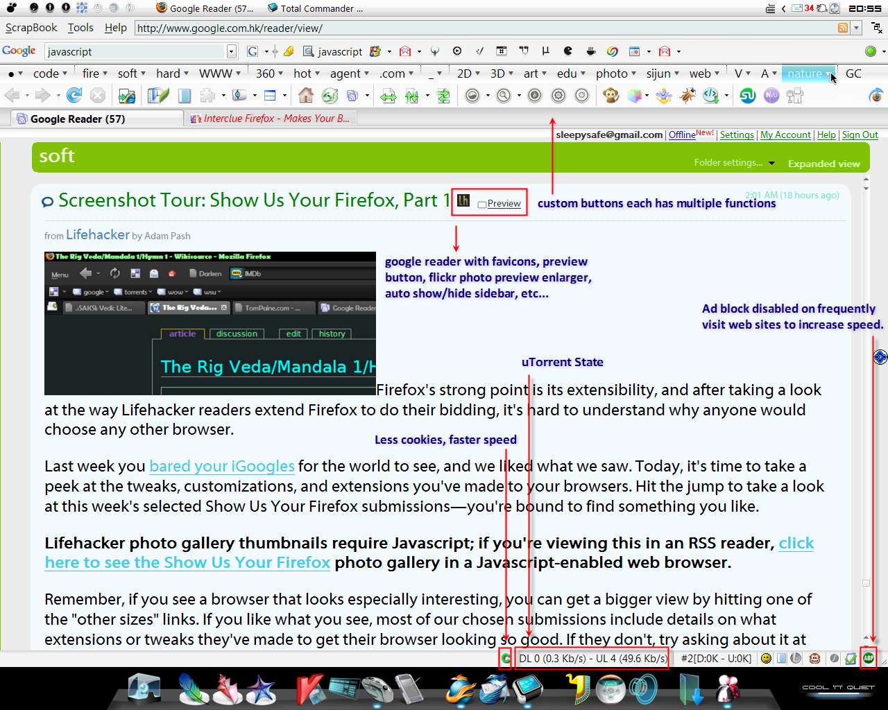Switch to Interclue Firefox tab
888x710 pixels.
coord(271,119)
